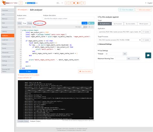Click the Analyzer name input field
The height and width of the screenshot is (132, 153).
pyautogui.click(x=29, y=19)
